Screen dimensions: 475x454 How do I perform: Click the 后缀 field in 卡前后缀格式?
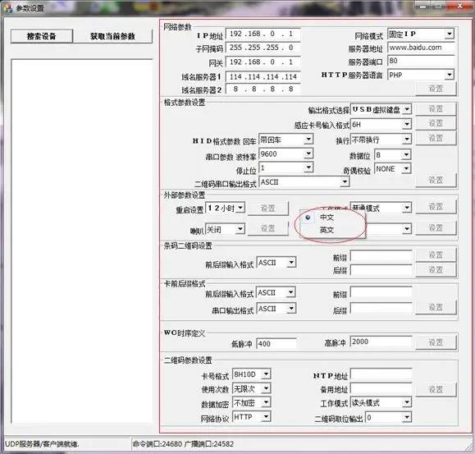coord(381,309)
